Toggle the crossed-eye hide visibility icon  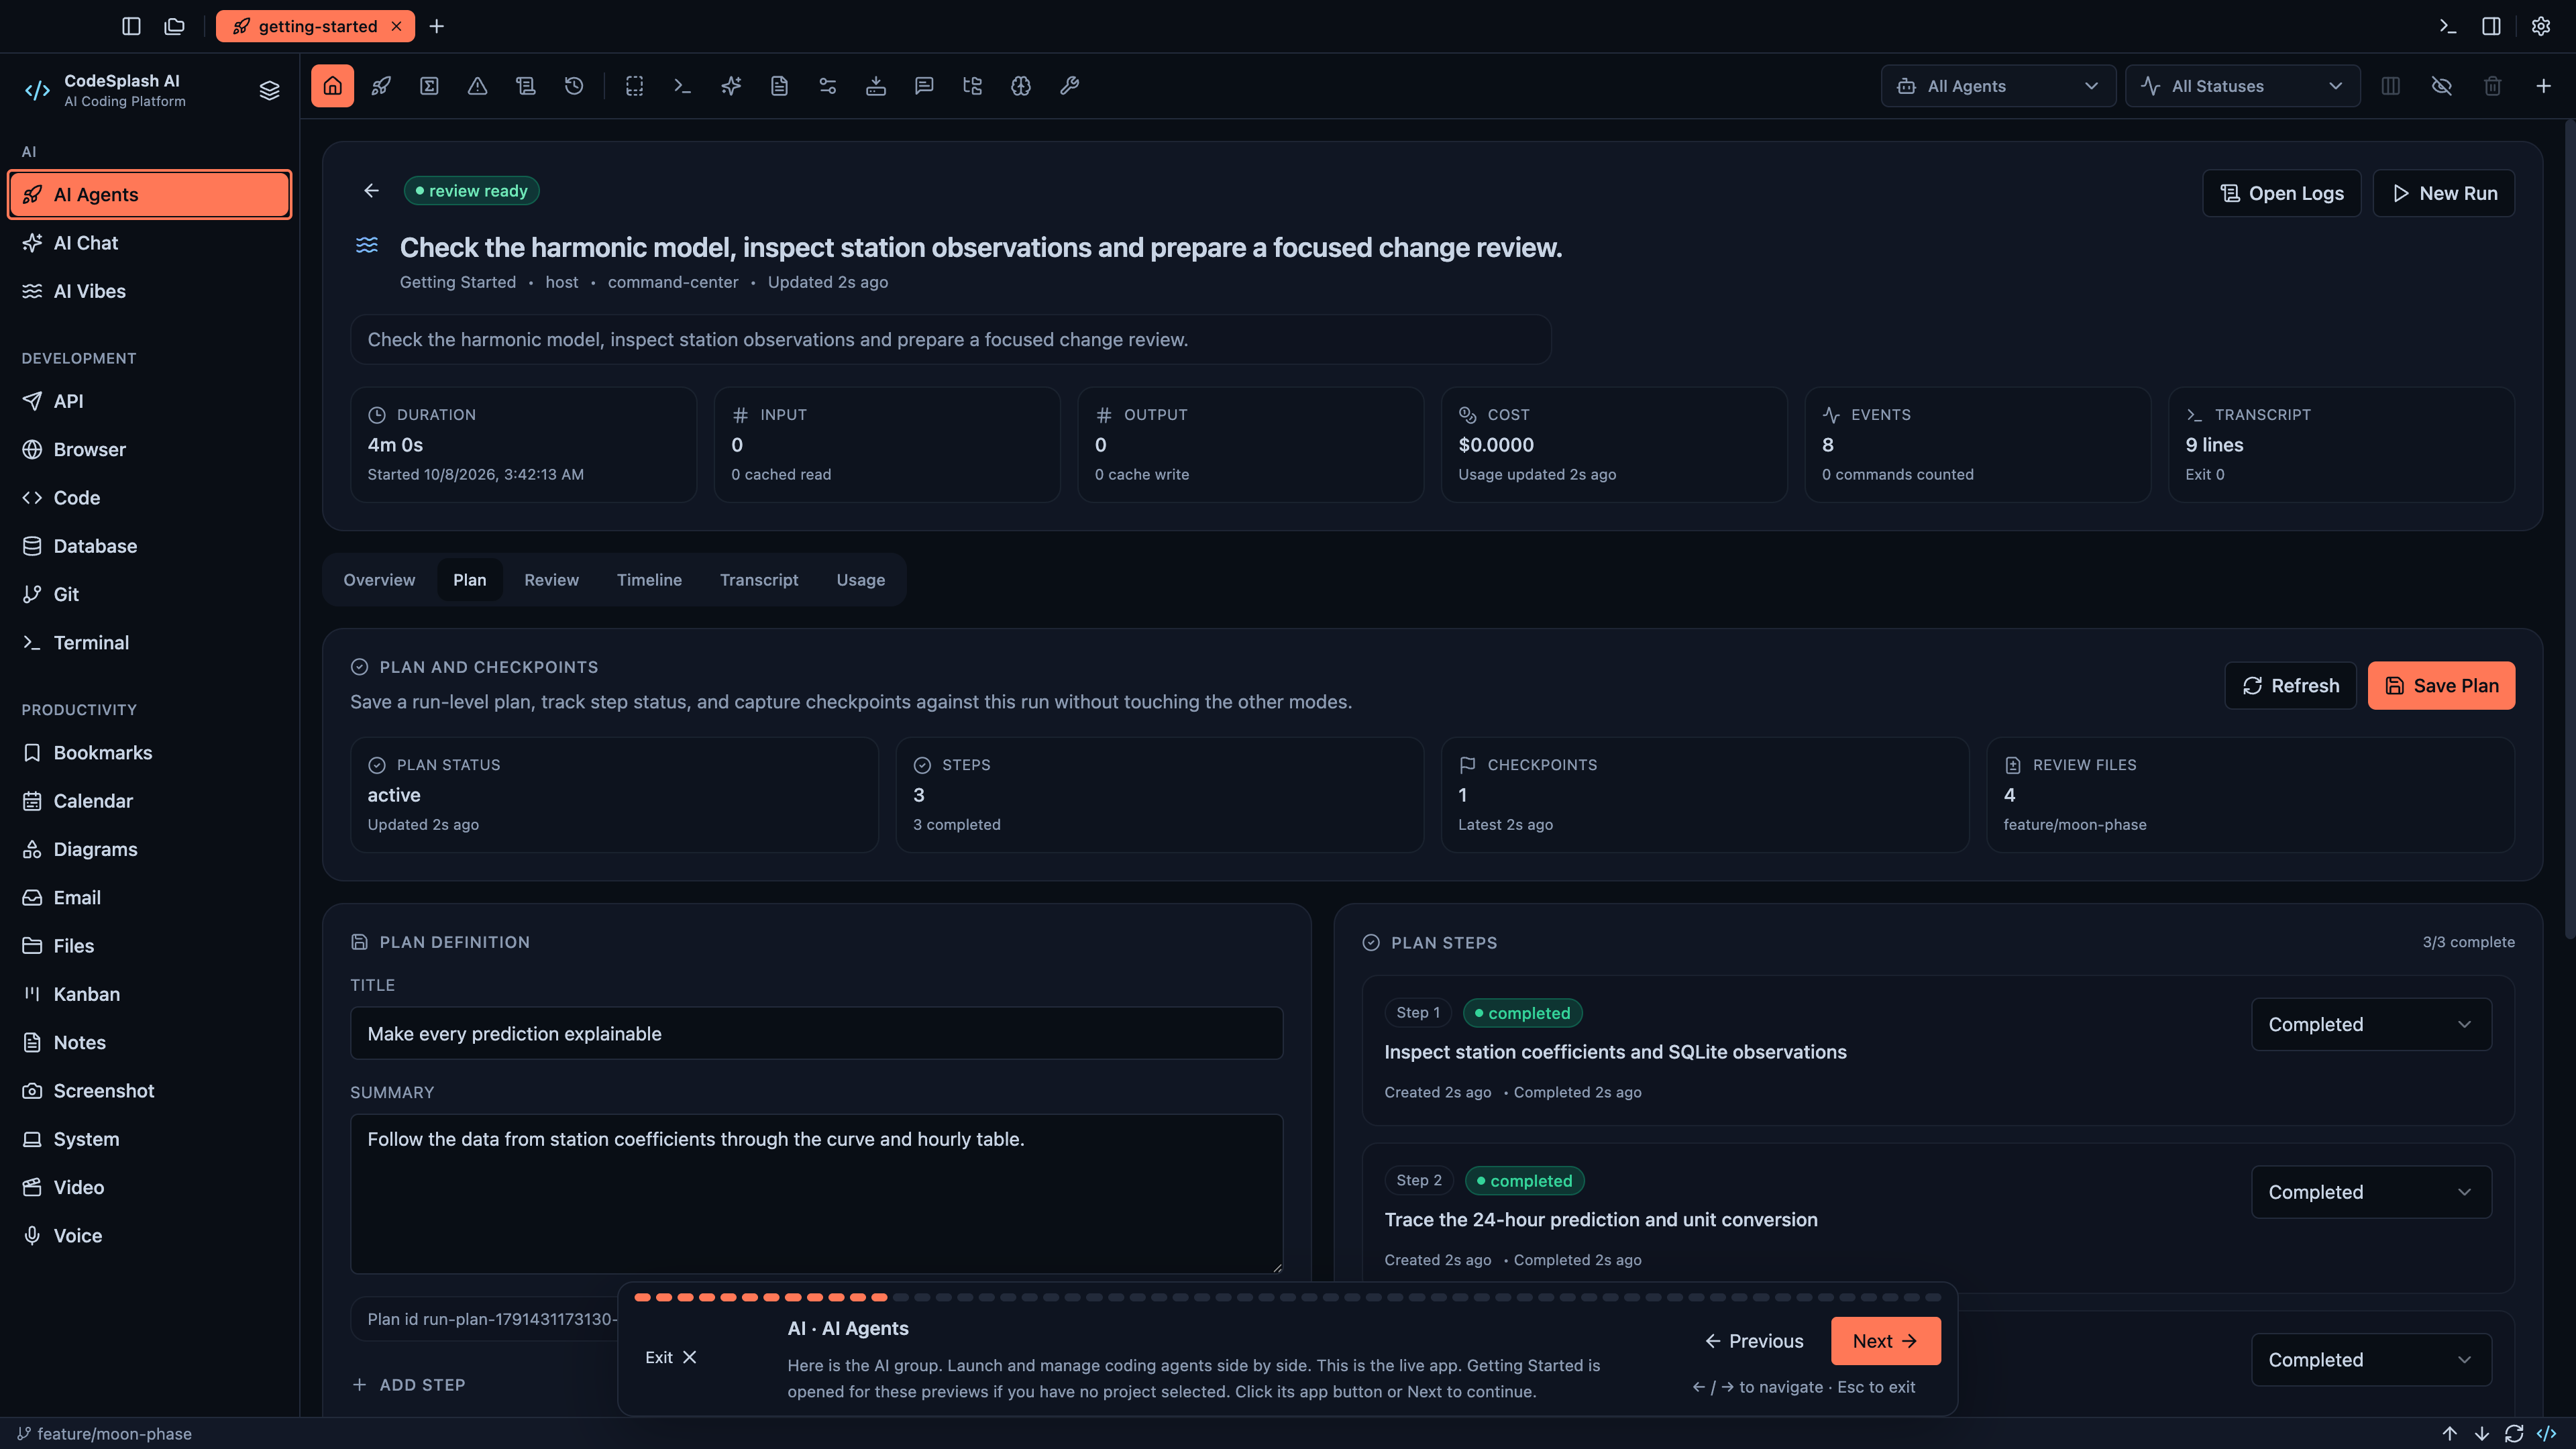point(2441,86)
